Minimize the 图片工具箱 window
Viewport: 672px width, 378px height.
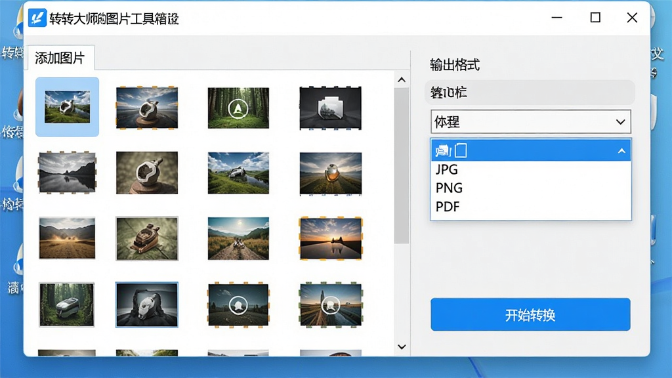pyautogui.click(x=556, y=18)
